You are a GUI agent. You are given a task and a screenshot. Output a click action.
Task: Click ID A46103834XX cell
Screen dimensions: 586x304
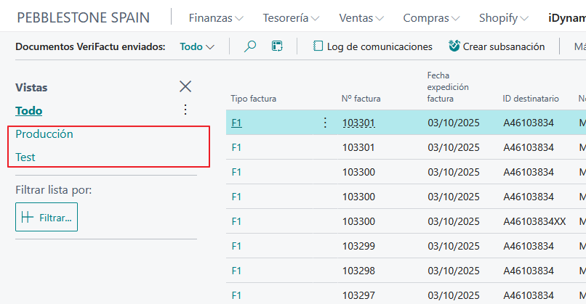(534, 221)
